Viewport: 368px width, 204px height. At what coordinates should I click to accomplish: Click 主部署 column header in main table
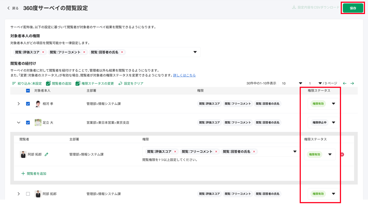pos(91,91)
